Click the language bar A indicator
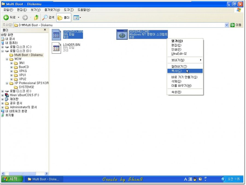This screenshot has width=246, height=185. pyautogui.click(x=186, y=179)
